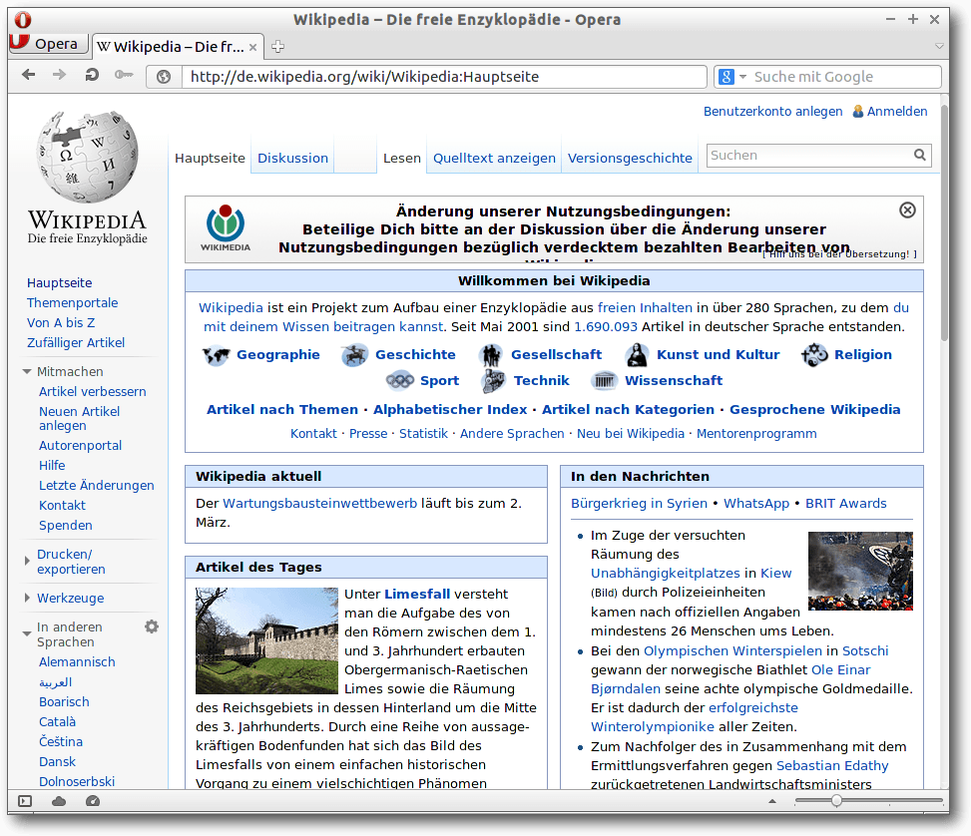Open Letzte Änderungen sidebar link

pos(97,486)
